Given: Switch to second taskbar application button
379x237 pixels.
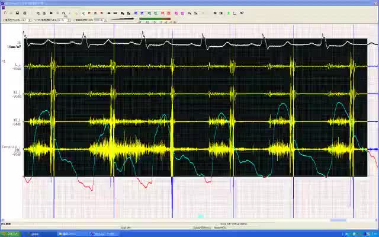Looking at the screenshot, I should click(x=69, y=234).
